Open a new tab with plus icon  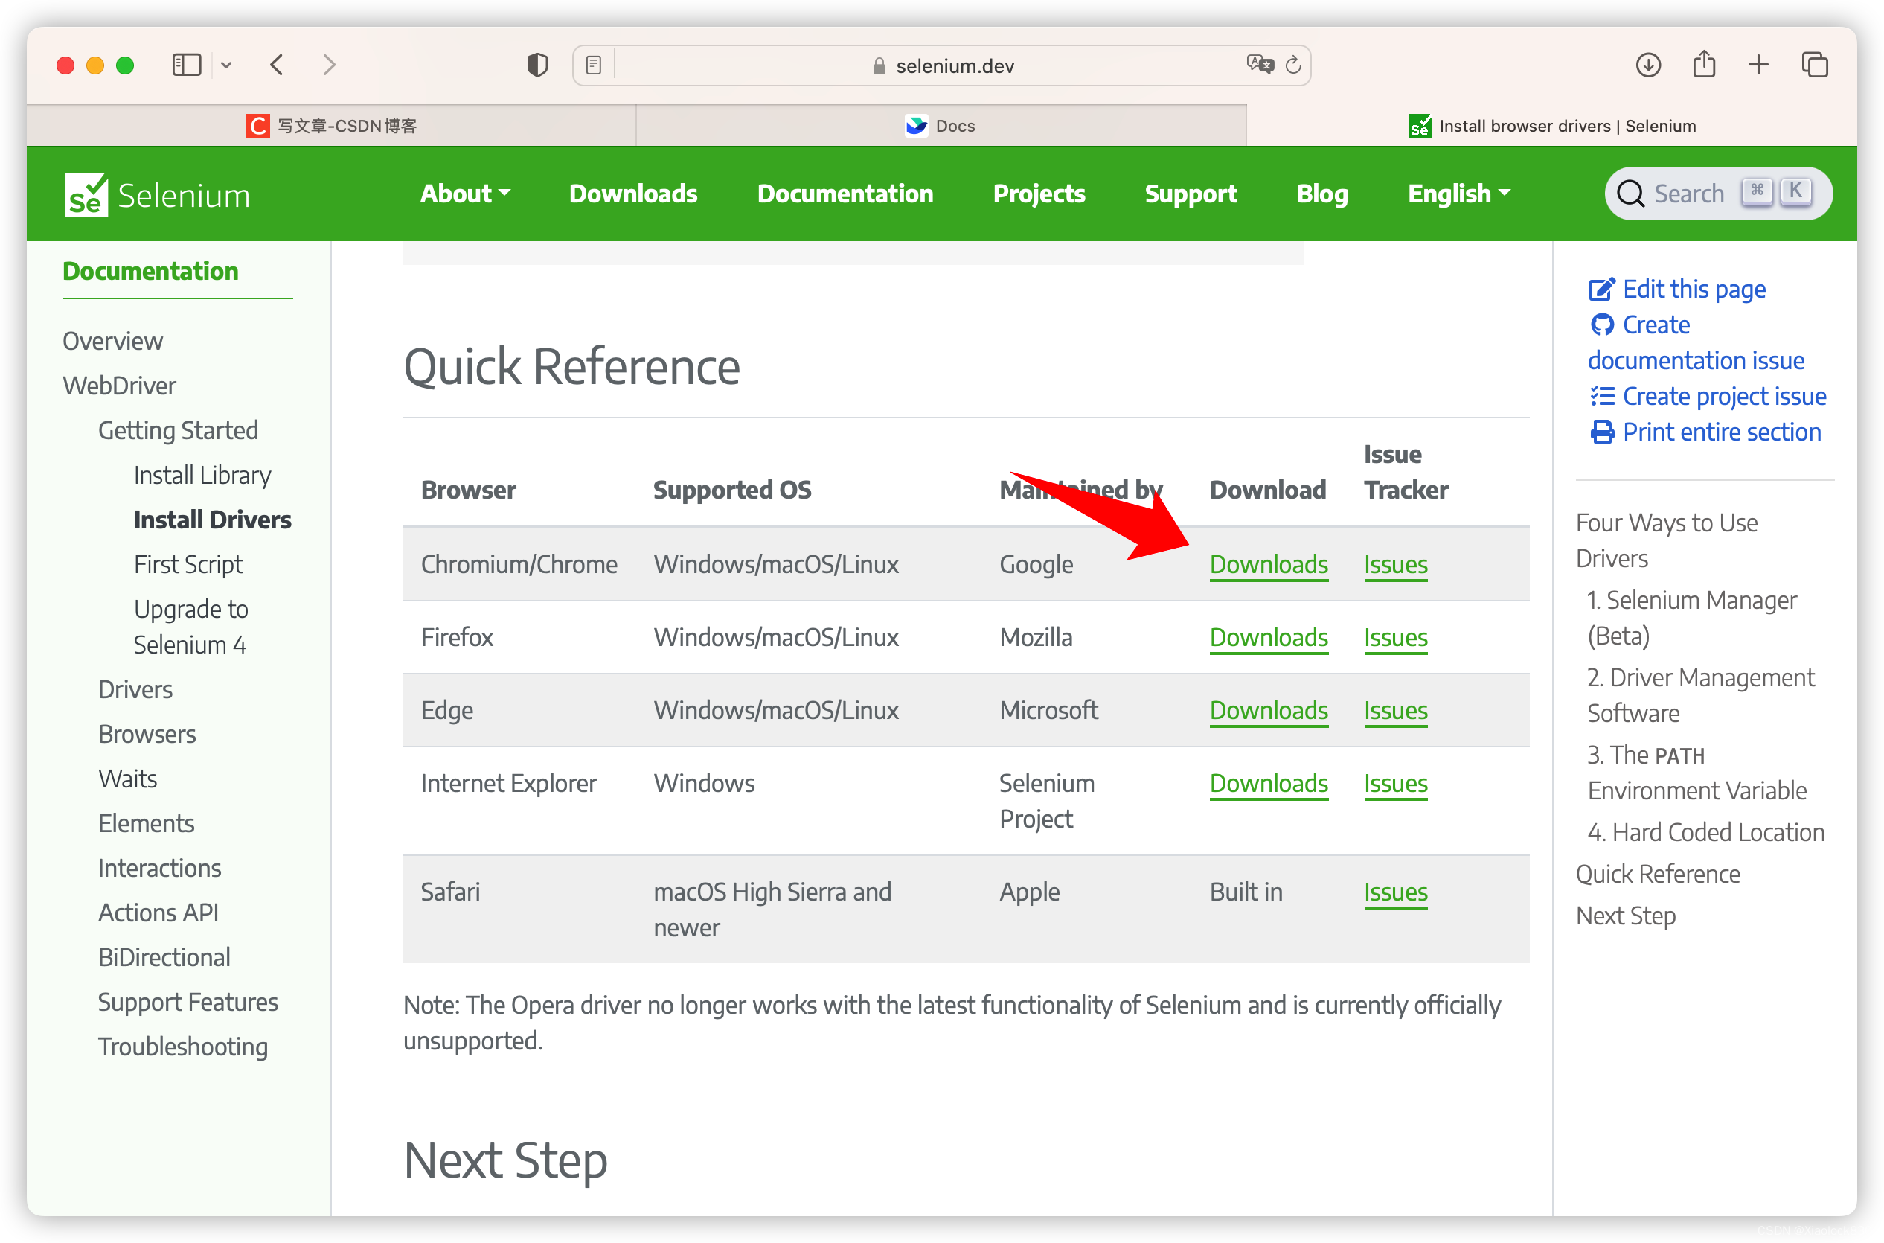[1758, 64]
